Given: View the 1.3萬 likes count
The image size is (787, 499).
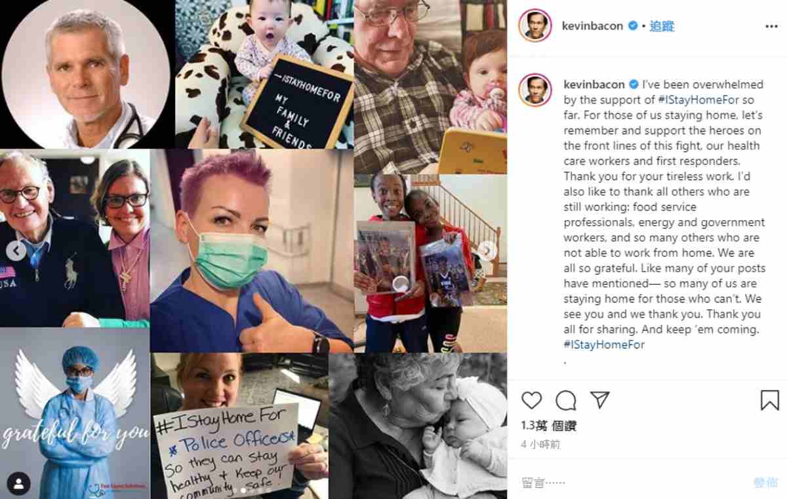Looking at the screenshot, I should pos(549,426).
